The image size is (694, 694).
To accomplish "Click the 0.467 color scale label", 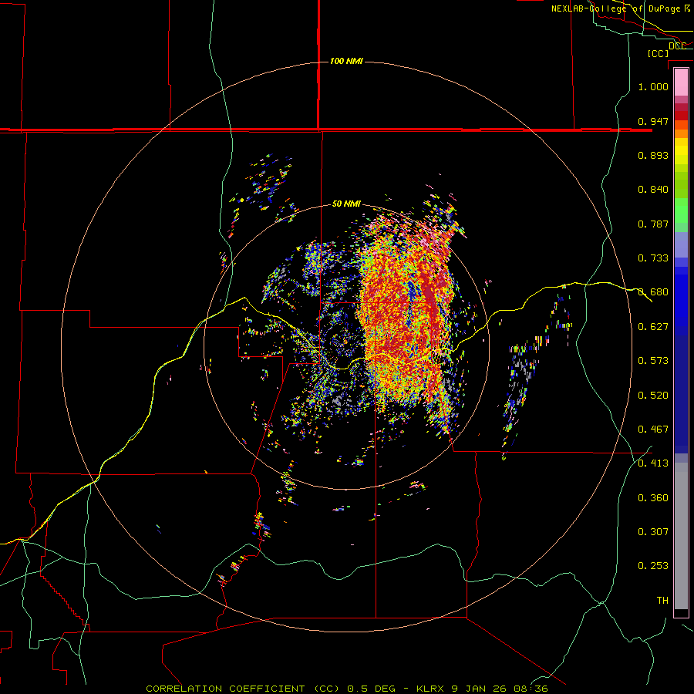I will click(x=653, y=430).
